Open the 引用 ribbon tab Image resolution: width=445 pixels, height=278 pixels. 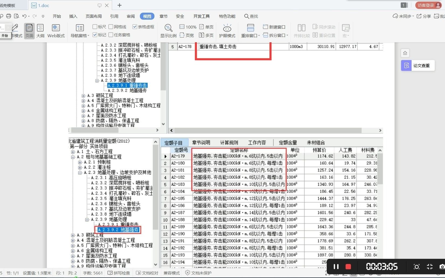click(x=114, y=16)
